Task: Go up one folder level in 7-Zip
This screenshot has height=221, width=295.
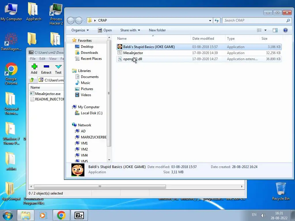Action: pos(32,80)
